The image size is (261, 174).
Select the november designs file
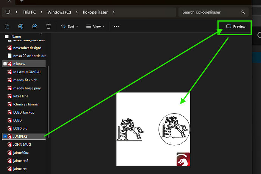[x=27, y=48]
